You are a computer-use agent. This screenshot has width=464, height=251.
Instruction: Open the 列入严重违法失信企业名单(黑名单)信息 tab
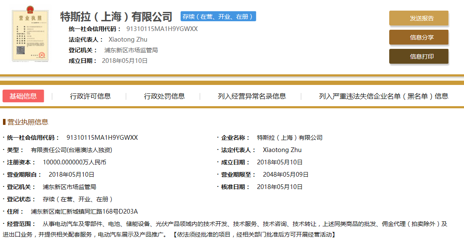coord(383,96)
